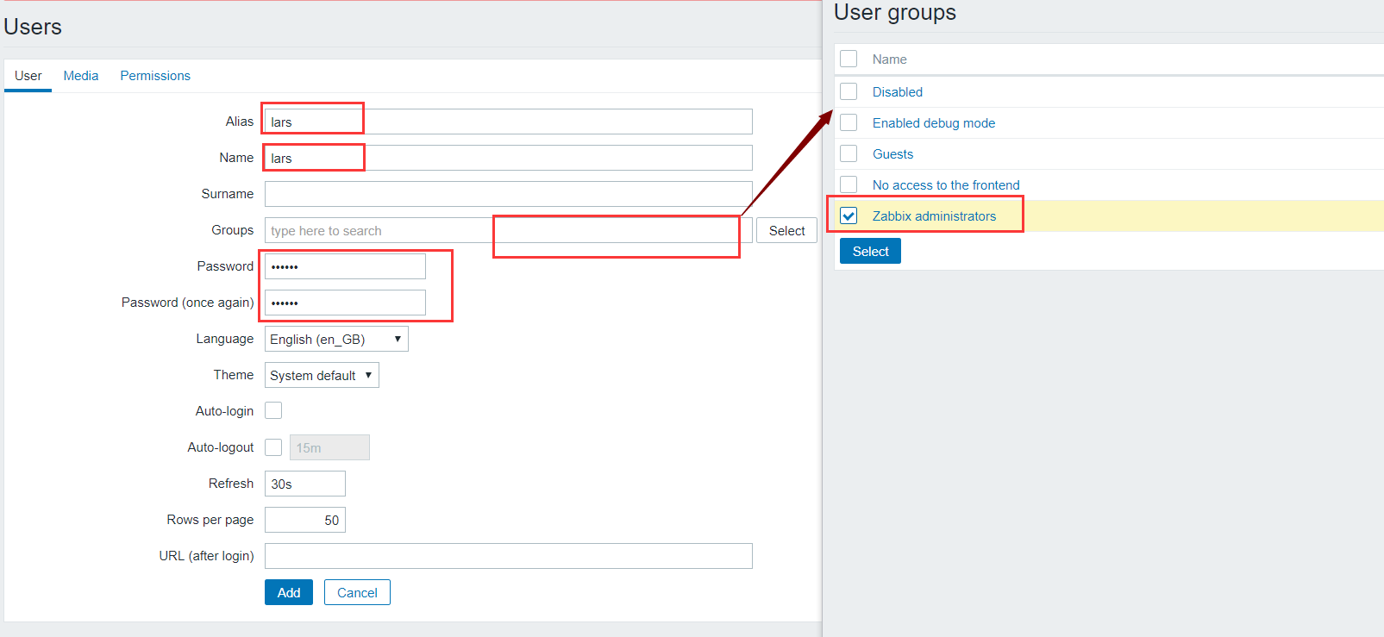Enable the Auto-logout checkbox
The width and height of the screenshot is (1384, 637).
[x=273, y=447]
